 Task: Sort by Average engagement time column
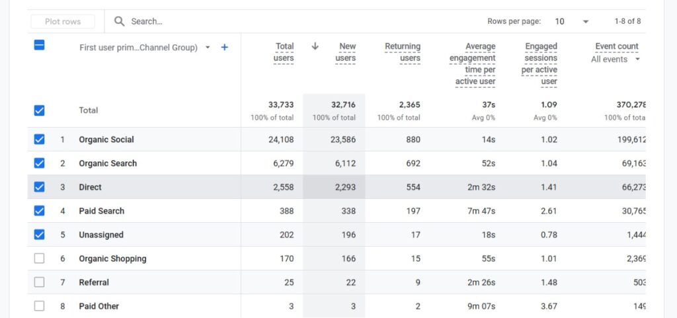pos(473,64)
